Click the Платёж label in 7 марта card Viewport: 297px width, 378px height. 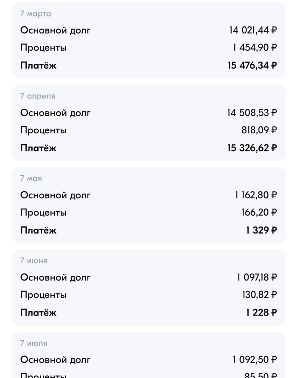(x=38, y=65)
